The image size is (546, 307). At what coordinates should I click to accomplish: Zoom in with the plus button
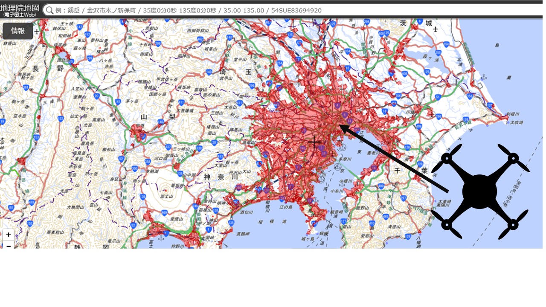[8, 235]
